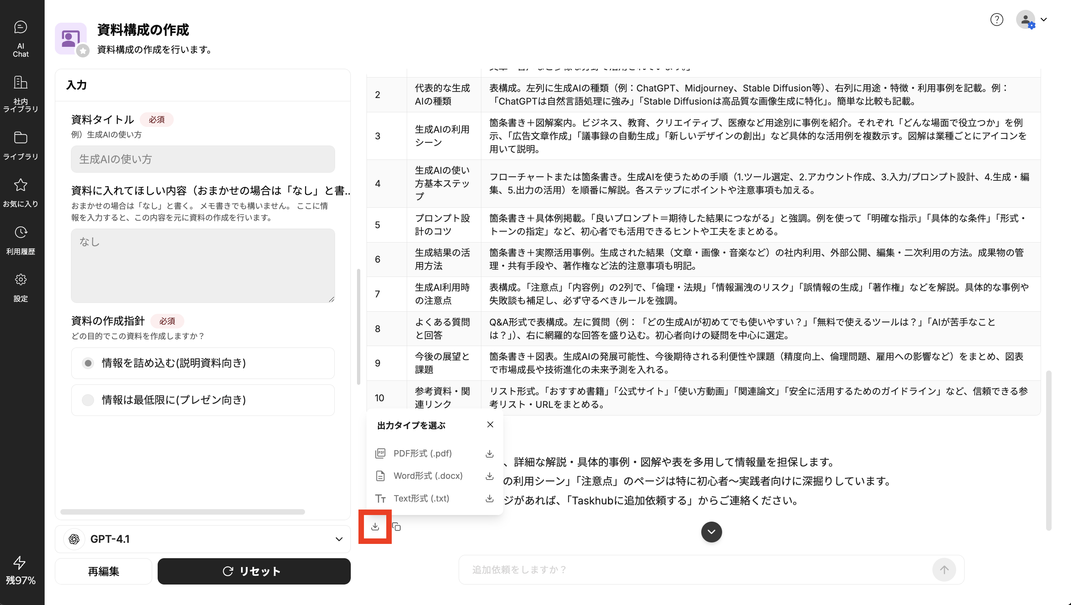Click the 追加依頼をしますか input field
1071x605 pixels.
pyautogui.click(x=694, y=570)
